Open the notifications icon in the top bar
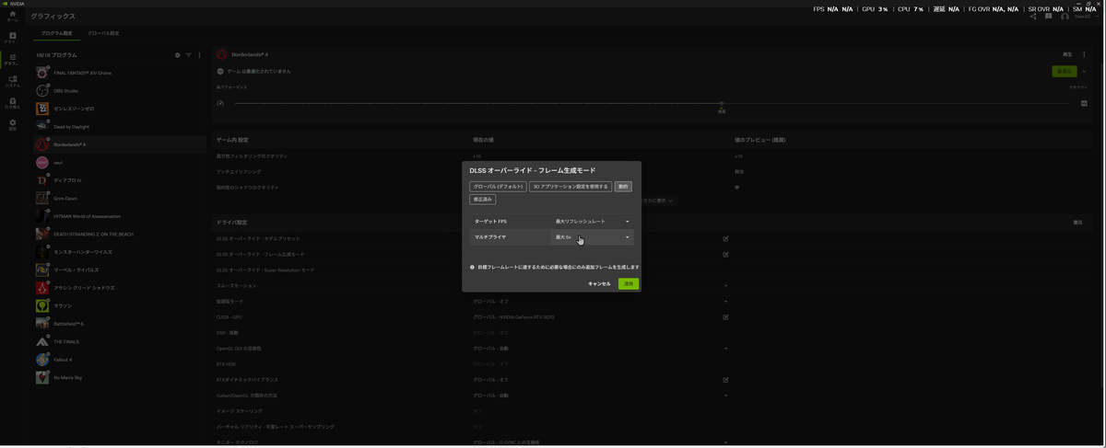This screenshot has width=1106, height=448. [x=1049, y=16]
